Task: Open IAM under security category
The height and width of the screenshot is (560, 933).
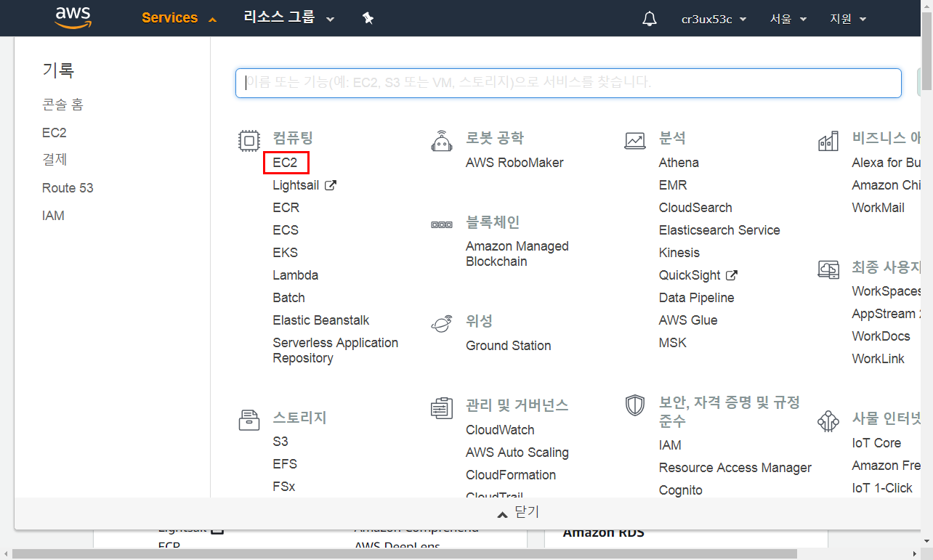Action: coord(670,445)
